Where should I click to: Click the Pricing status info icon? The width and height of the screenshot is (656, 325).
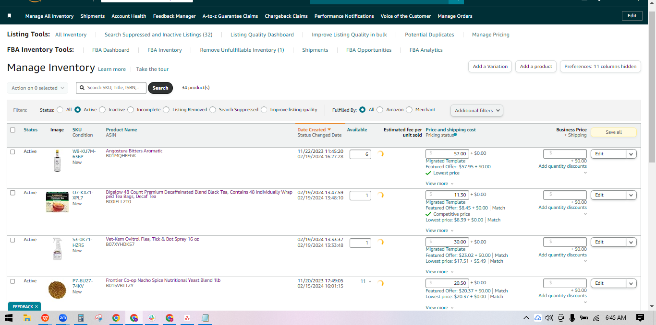coord(455,135)
